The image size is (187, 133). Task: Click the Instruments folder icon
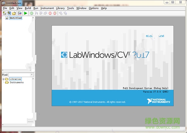click(7, 82)
